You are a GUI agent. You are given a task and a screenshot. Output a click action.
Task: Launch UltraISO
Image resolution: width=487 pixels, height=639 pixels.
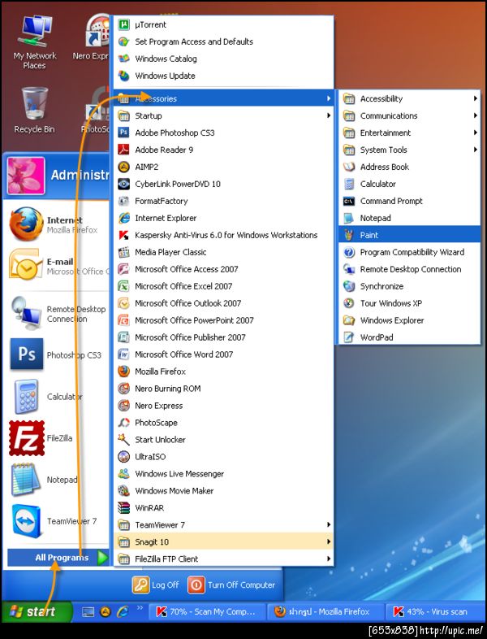coord(223,457)
